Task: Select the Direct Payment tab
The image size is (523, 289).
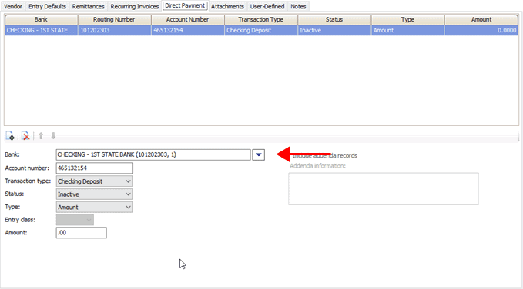Action: 185,5
